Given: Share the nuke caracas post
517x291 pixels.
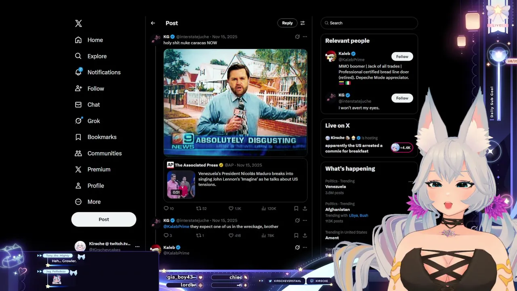Looking at the screenshot, I should tap(305, 209).
